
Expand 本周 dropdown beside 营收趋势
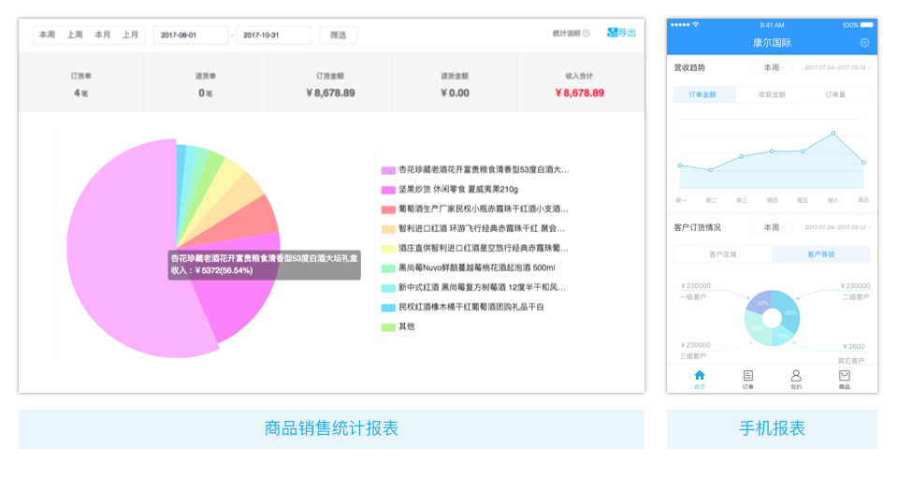(773, 67)
